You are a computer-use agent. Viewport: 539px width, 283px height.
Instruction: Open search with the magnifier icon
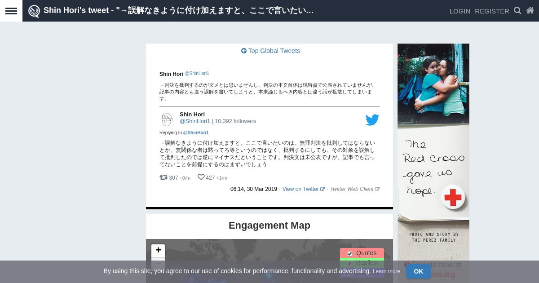coord(517,11)
